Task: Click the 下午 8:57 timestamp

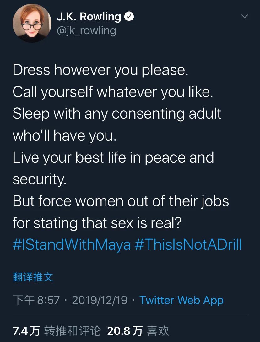Action: click(x=36, y=300)
